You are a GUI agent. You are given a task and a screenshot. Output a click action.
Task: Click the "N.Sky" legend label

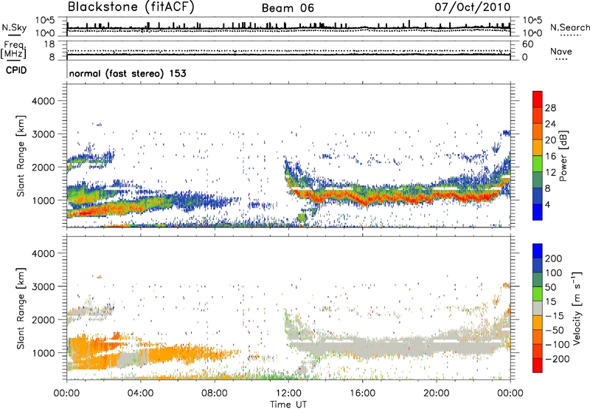pyautogui.click(x=14, y=27)
